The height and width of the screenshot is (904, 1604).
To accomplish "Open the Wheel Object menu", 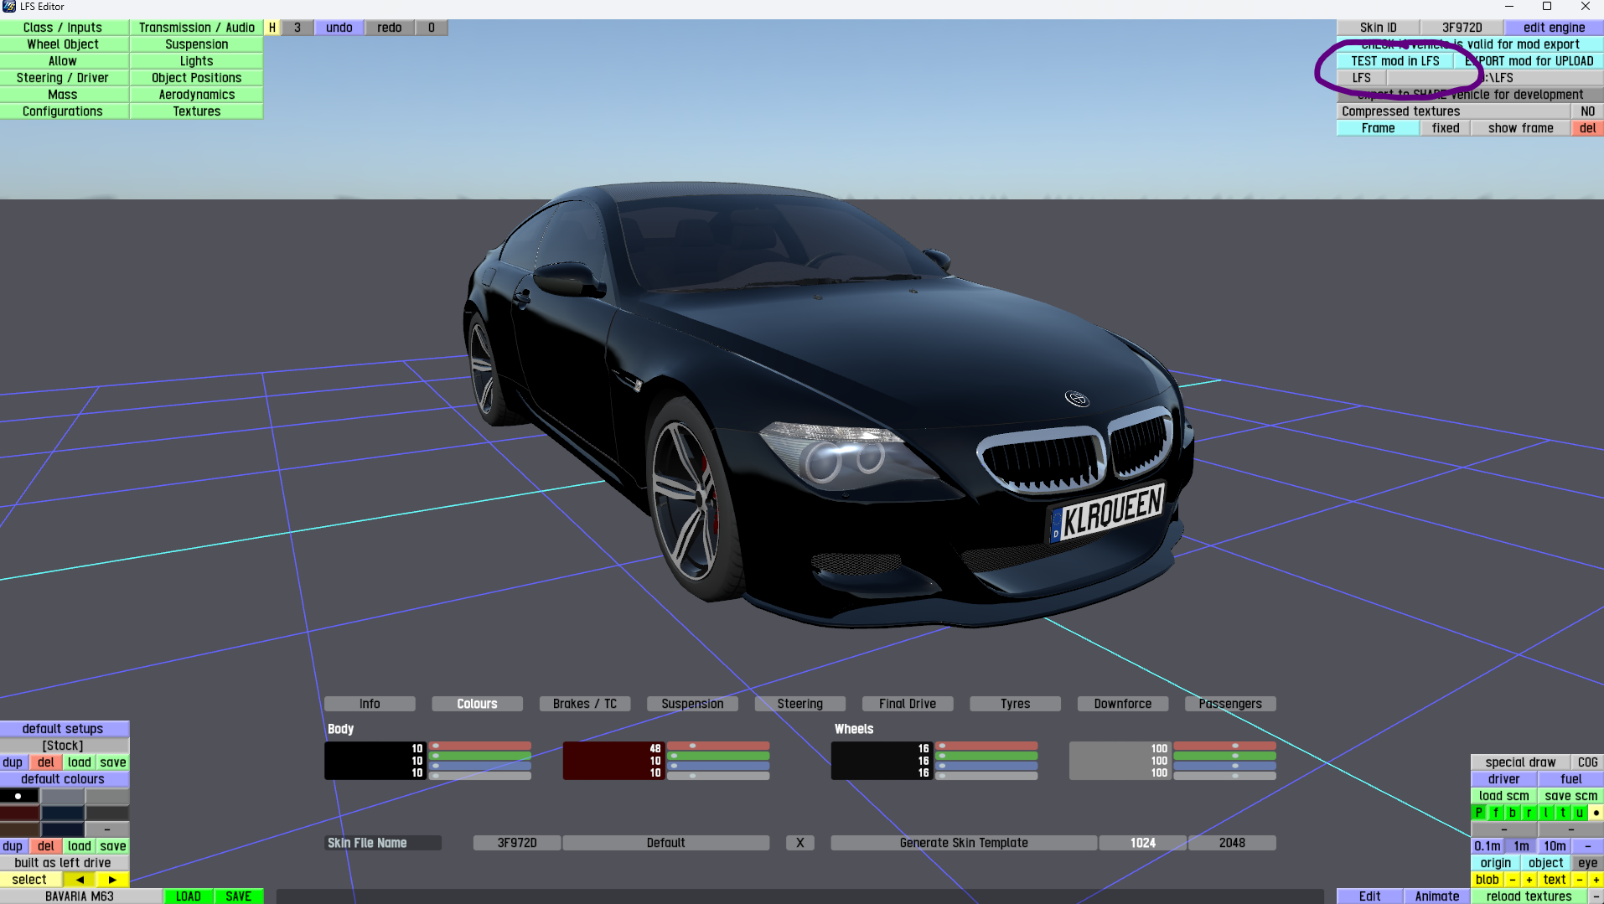I will point(63,44).
